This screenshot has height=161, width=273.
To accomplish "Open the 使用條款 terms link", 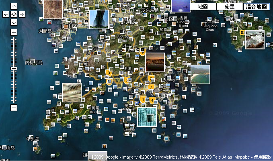I will click(263, 157).
